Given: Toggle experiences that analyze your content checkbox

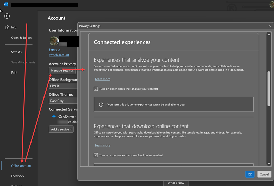Looking at the screenshot, I should [96, 89].
